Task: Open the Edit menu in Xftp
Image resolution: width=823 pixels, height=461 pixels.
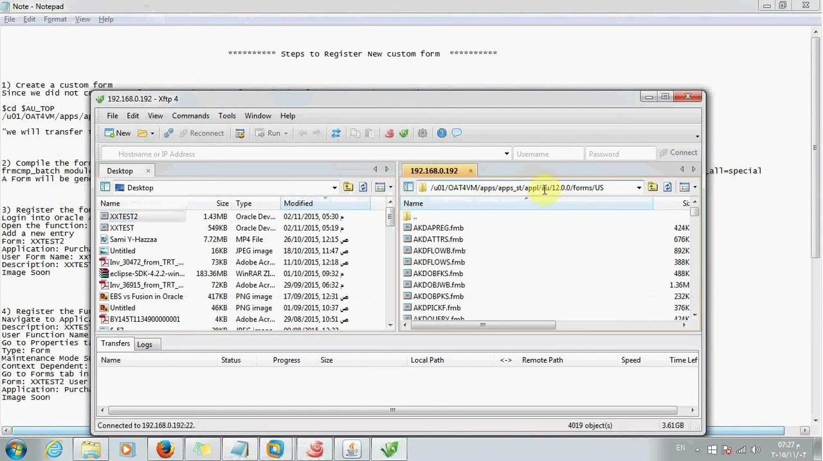Action: click(x=132, y=116)
